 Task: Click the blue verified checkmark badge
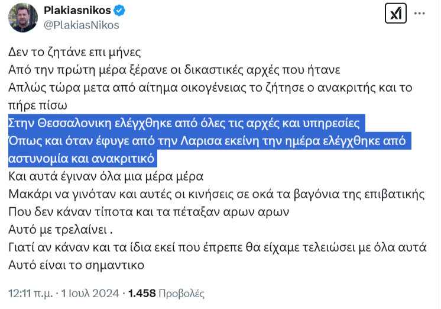(119, 11)
